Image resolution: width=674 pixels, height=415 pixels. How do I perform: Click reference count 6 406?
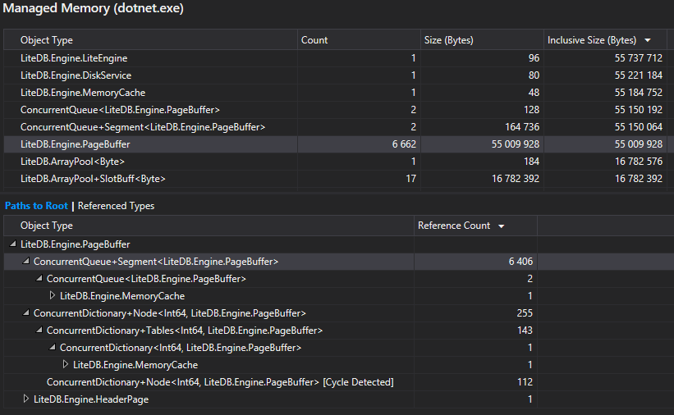coord(520,261)
